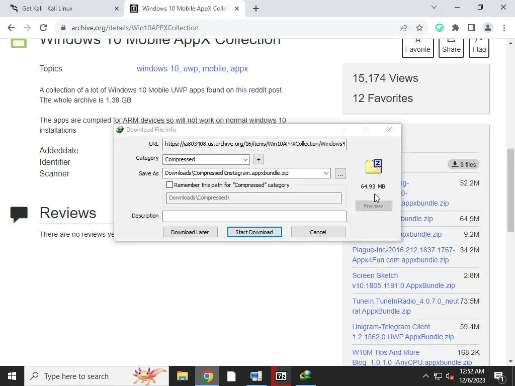This screenshot has height=386, width=515.
Task: Click the forward navigation arrow
Action: point(27,28)
